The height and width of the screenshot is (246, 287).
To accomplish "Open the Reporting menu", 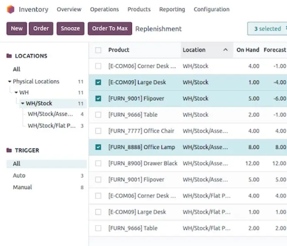I will 172,9.
